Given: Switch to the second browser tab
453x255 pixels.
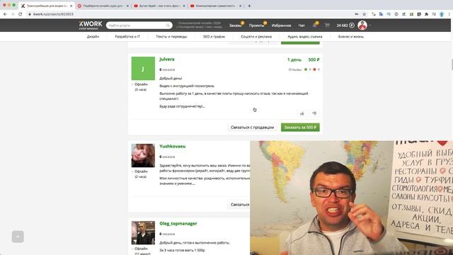Looking at the screenshot, I should [x=103, y=6].
